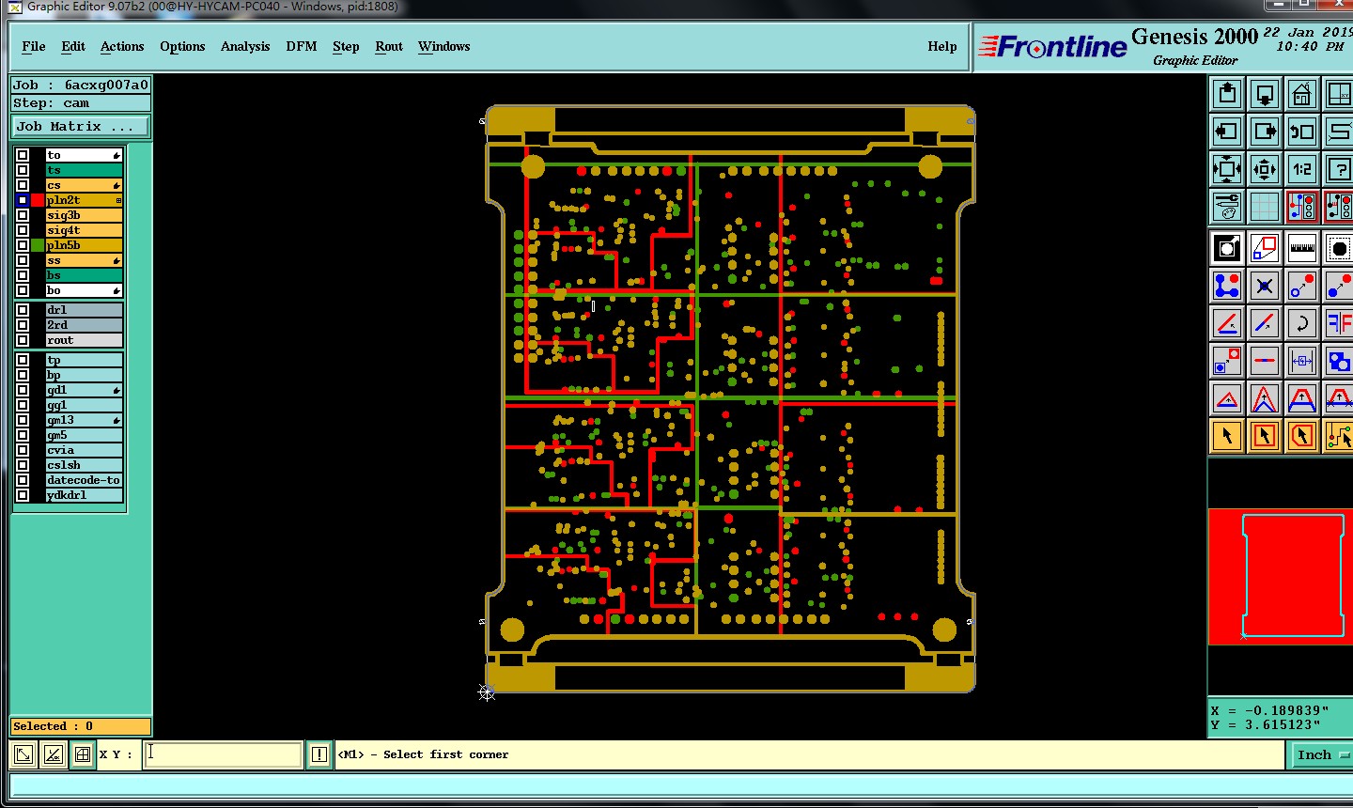Toggle the checkbox for layer 'cs'
This screenshot has width=1353, height=808.
tap(23, 185)
